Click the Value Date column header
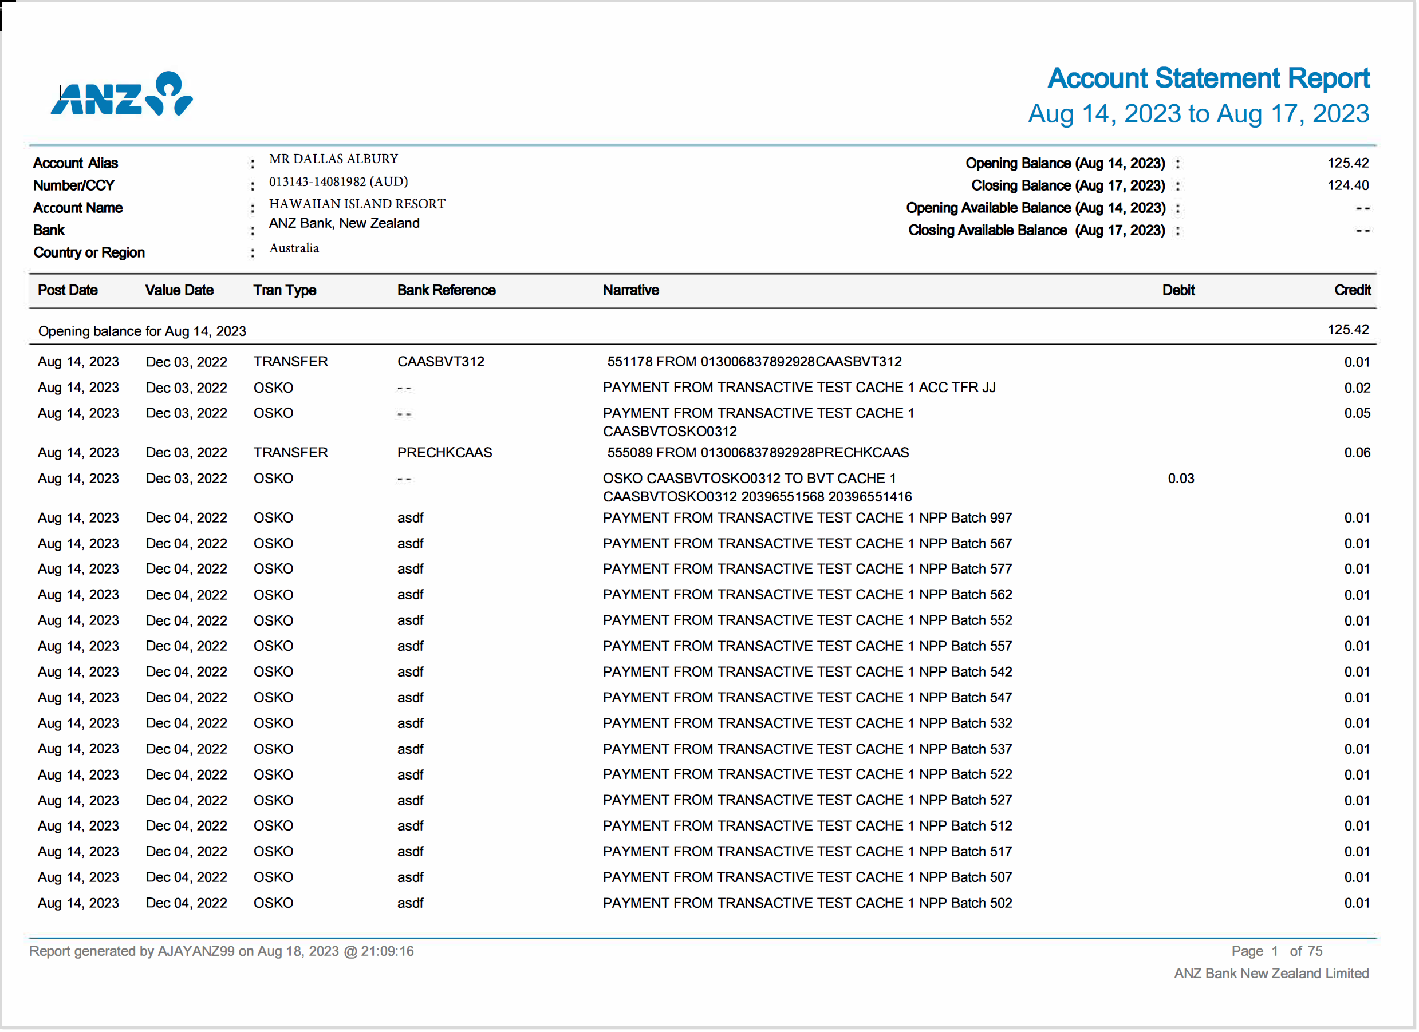 click(180, 290)
